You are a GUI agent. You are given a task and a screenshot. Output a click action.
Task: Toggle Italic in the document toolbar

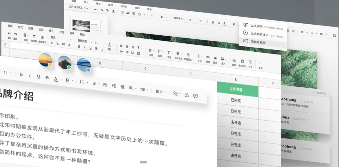[30, 75]
